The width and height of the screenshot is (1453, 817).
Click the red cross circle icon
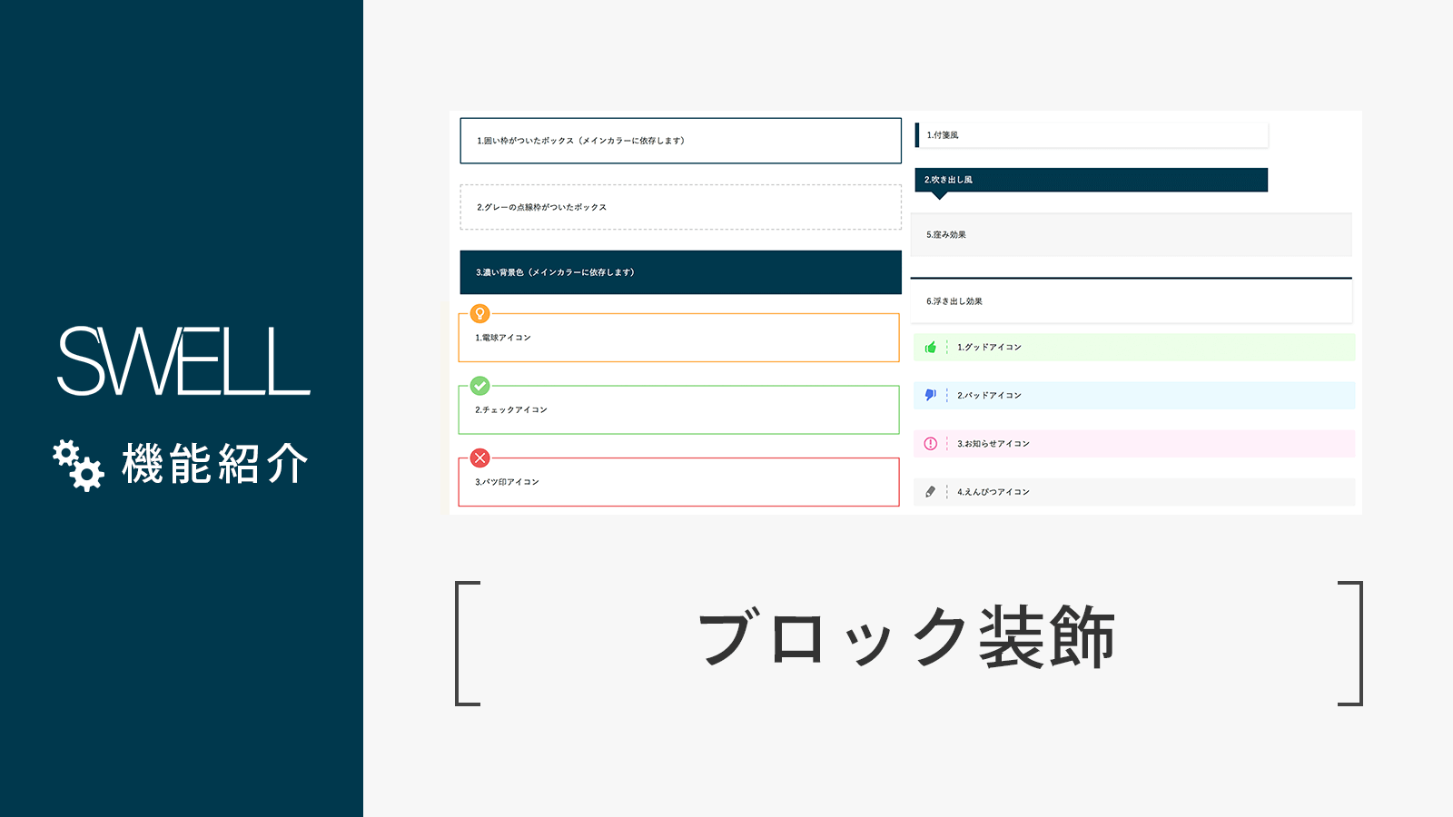(x=480, y=458)
